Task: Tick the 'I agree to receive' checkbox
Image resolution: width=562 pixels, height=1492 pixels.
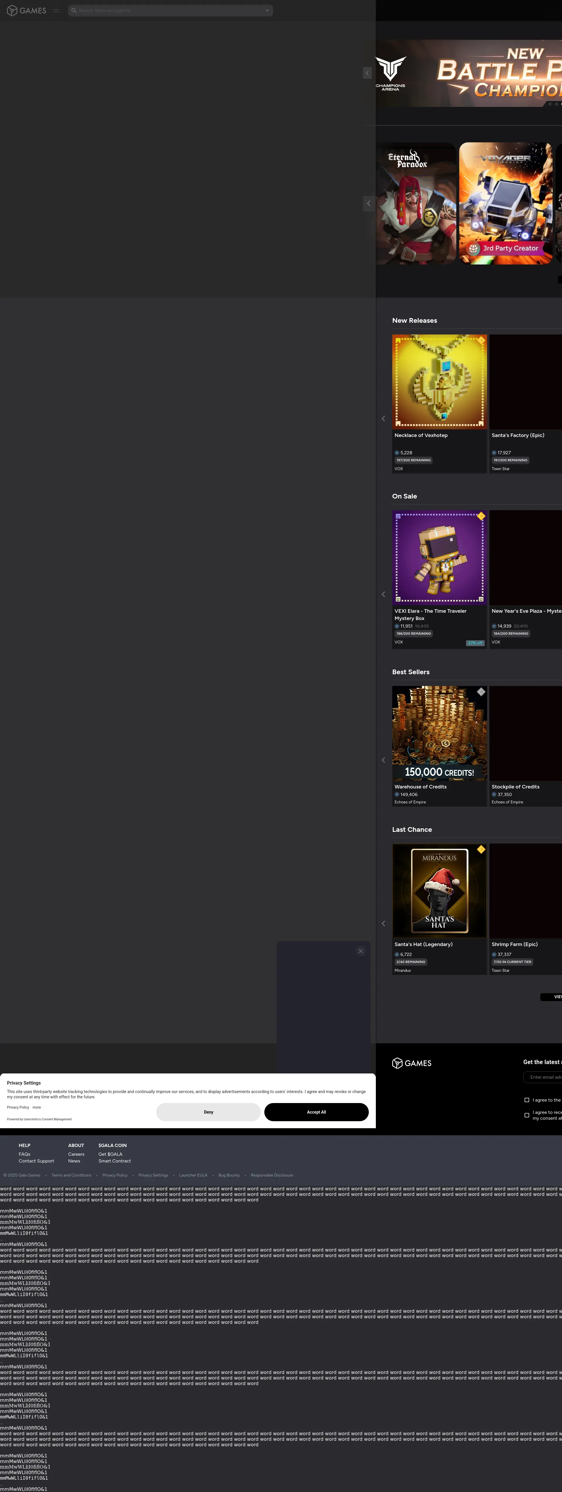Action: click(x=527, y=1115)
